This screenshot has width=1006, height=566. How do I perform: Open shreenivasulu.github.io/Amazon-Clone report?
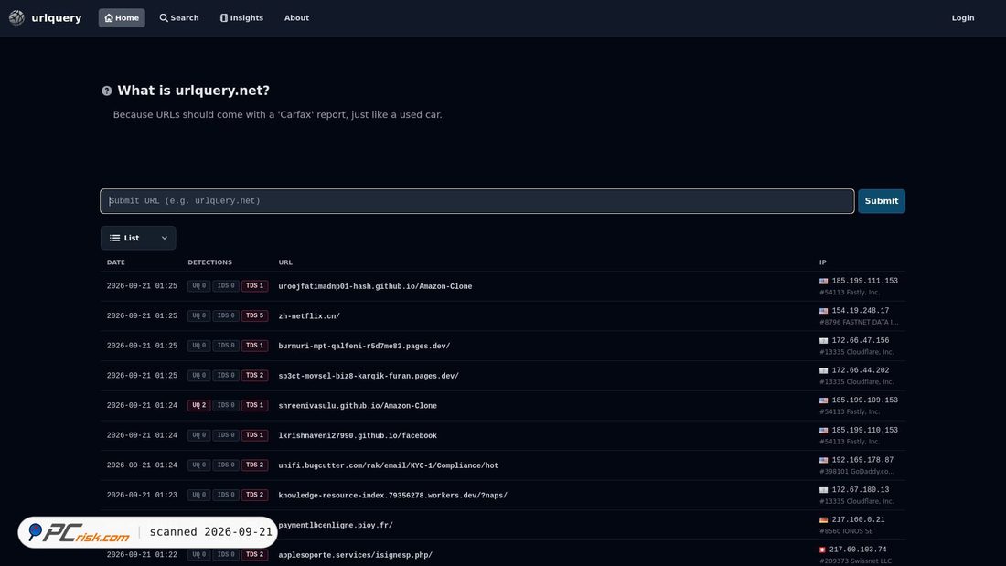tap(358, 406)
